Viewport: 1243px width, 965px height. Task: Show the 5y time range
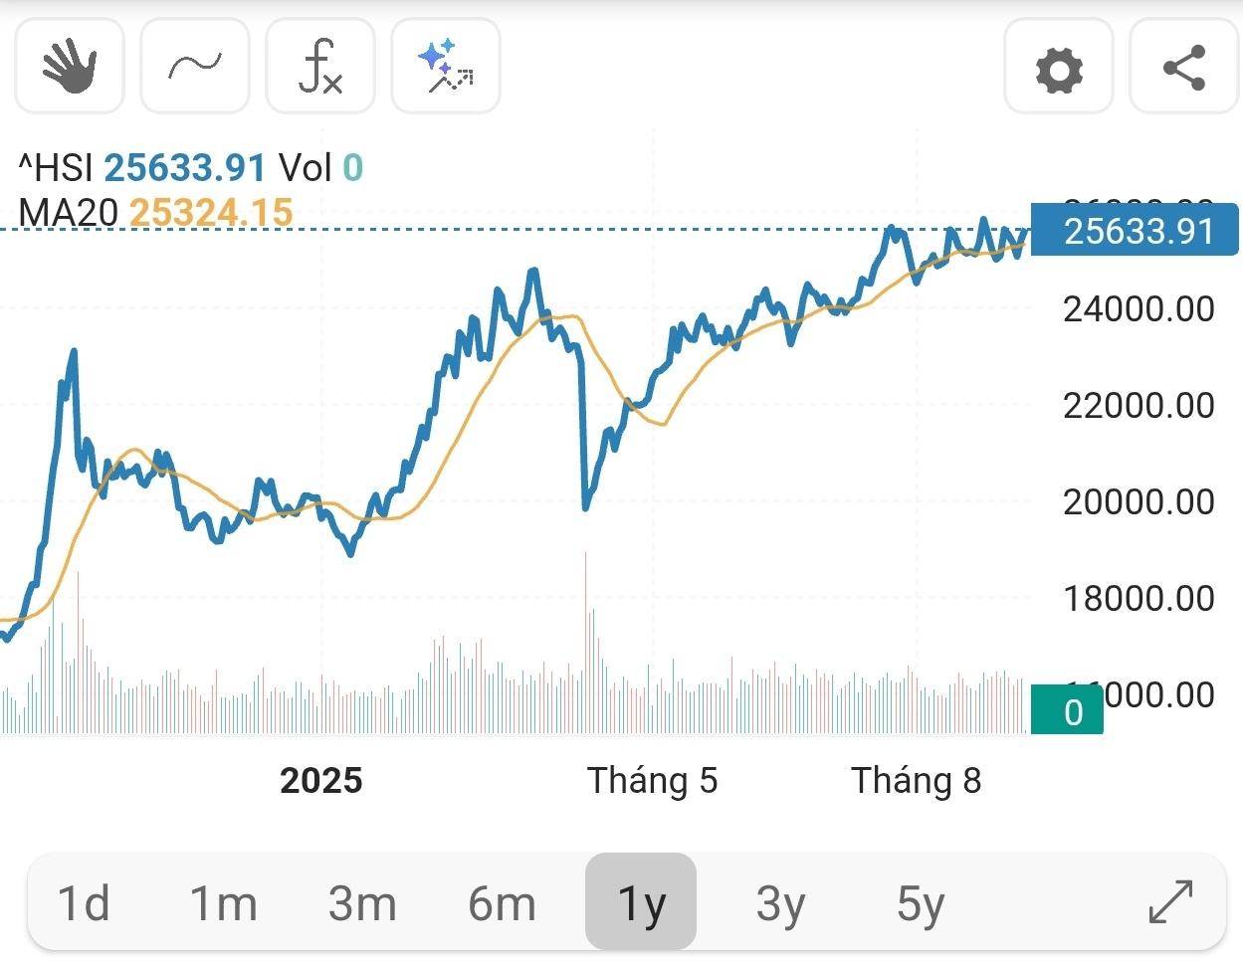coord(920,903)
